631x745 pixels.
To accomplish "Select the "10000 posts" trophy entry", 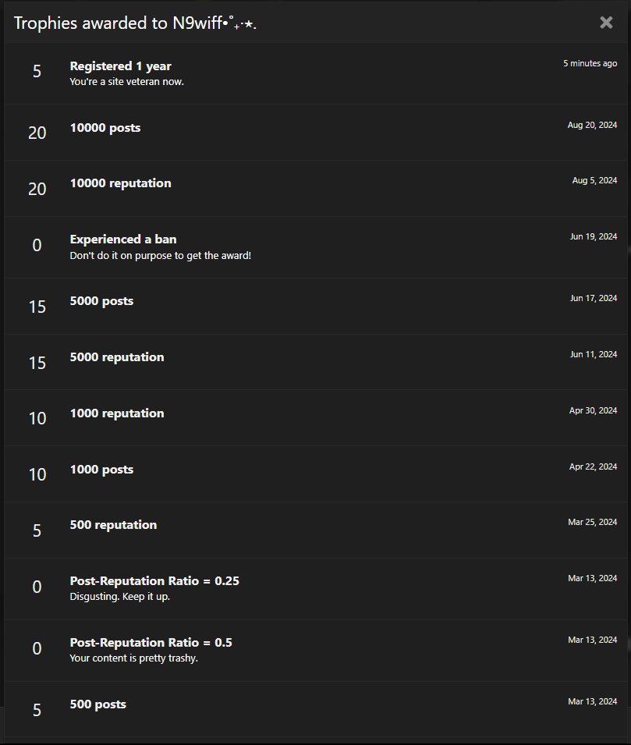I will click(x=105, y=128).
